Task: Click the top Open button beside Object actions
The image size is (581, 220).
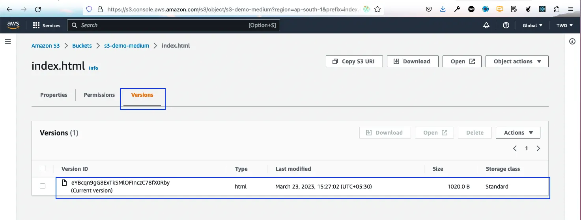Action: click(462, 61)
